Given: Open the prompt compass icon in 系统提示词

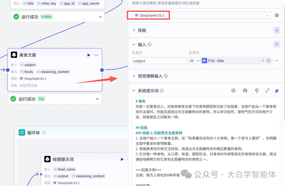Looking at the screenshot, I should tap(233, 90).
